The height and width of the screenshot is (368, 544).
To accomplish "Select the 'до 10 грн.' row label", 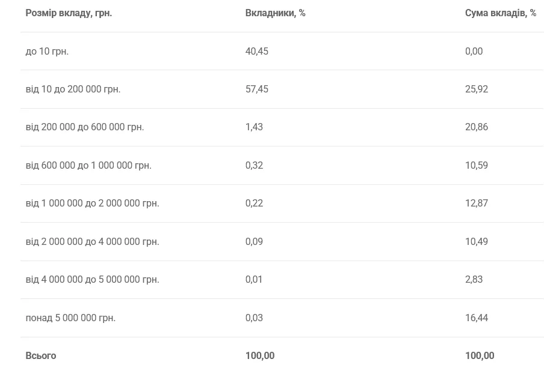I will pos(47,51).
